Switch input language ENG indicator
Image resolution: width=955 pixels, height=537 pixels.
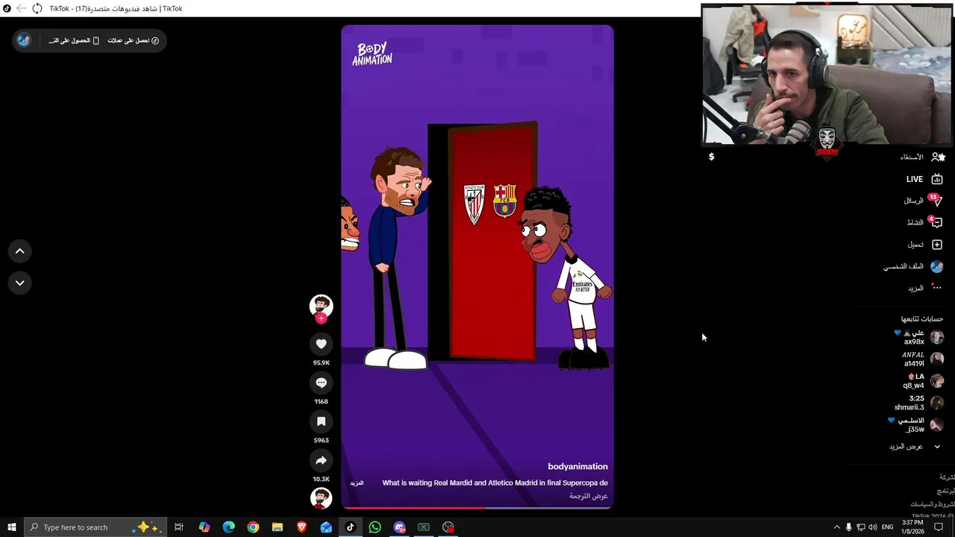tap(888, 527)
